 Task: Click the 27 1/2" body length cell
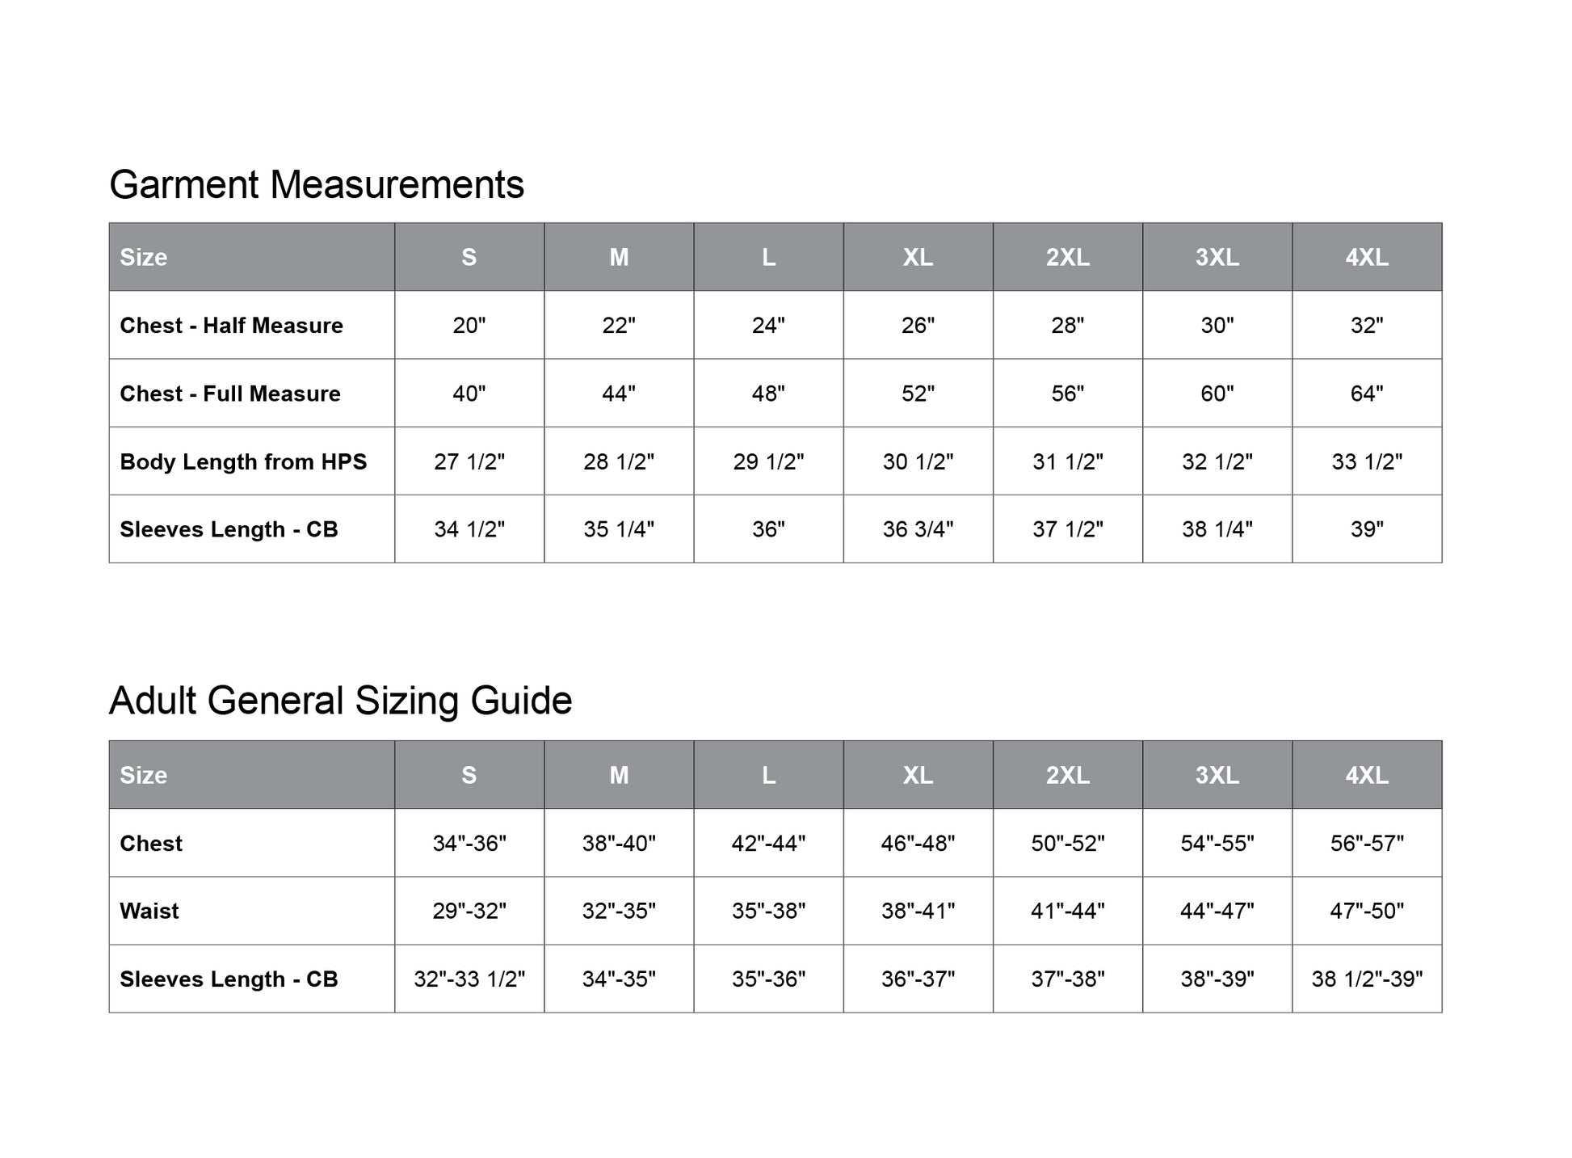469,461
